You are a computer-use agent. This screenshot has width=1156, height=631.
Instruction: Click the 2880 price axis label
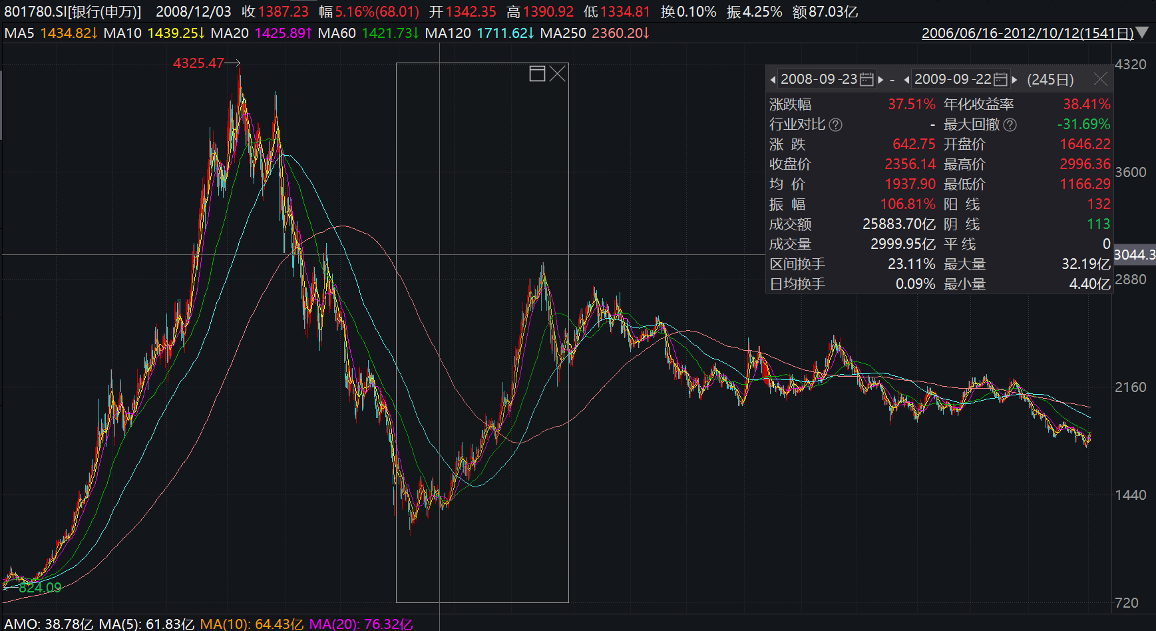tap(1131, 280)
